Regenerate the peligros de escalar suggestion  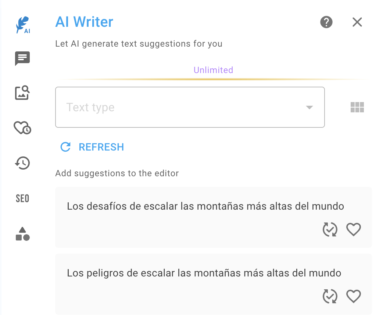(330, 296)
